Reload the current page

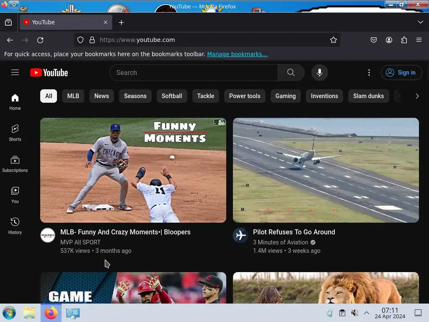(x=40, y=40)
